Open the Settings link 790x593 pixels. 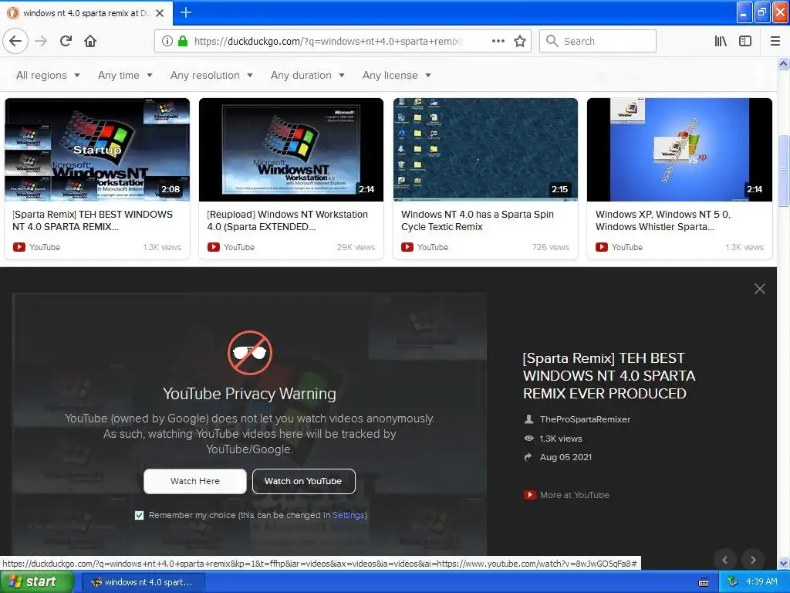[x=348, y=515]
